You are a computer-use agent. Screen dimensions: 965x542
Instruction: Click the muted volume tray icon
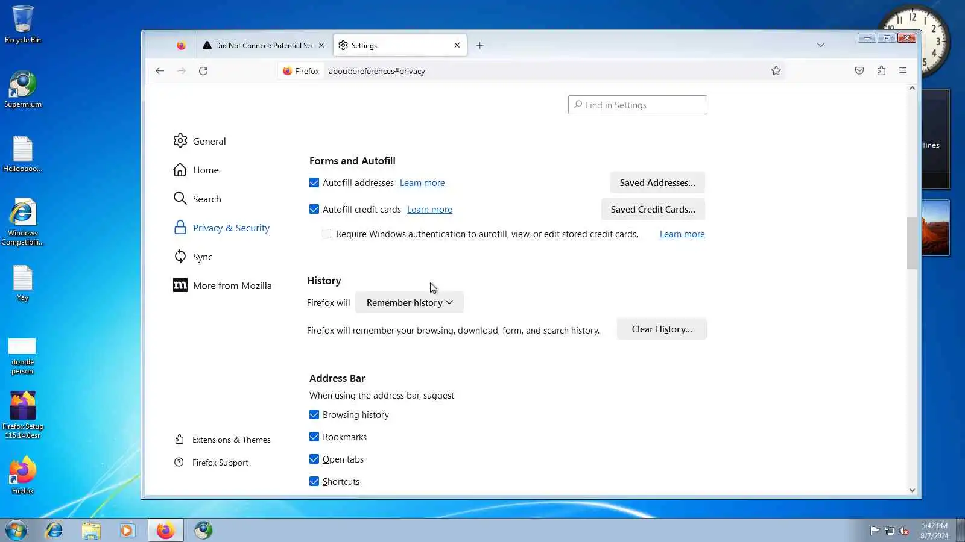904,531
